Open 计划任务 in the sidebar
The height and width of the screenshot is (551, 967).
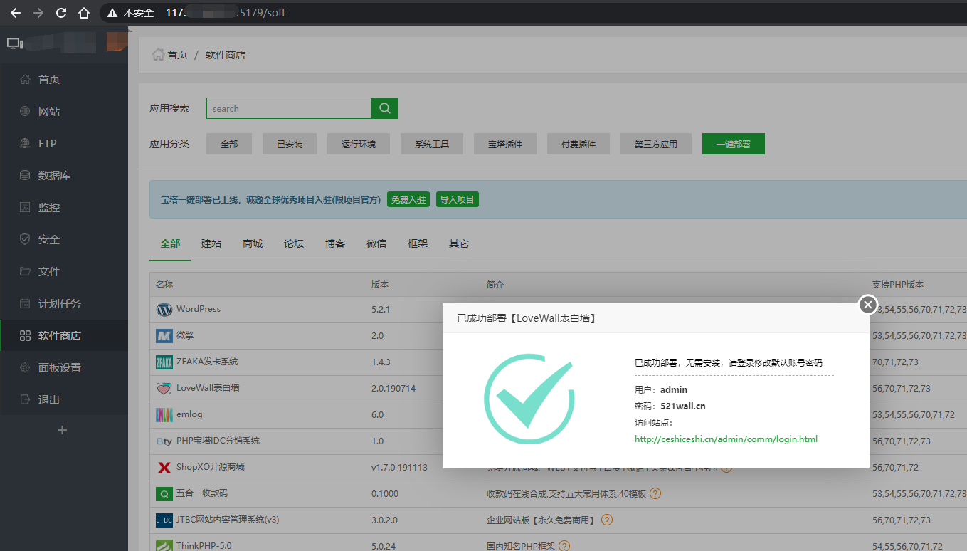[x=64, y=303]
